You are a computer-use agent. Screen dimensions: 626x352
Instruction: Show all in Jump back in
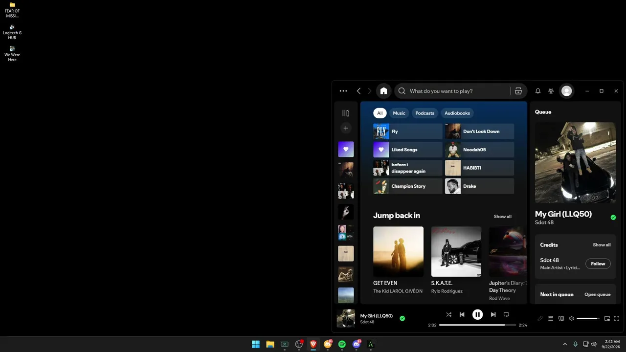[x=503, y=217]
